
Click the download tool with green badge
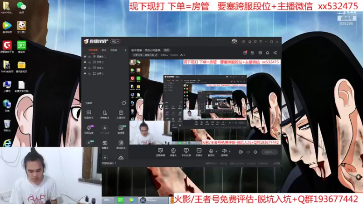pos(89,143)
